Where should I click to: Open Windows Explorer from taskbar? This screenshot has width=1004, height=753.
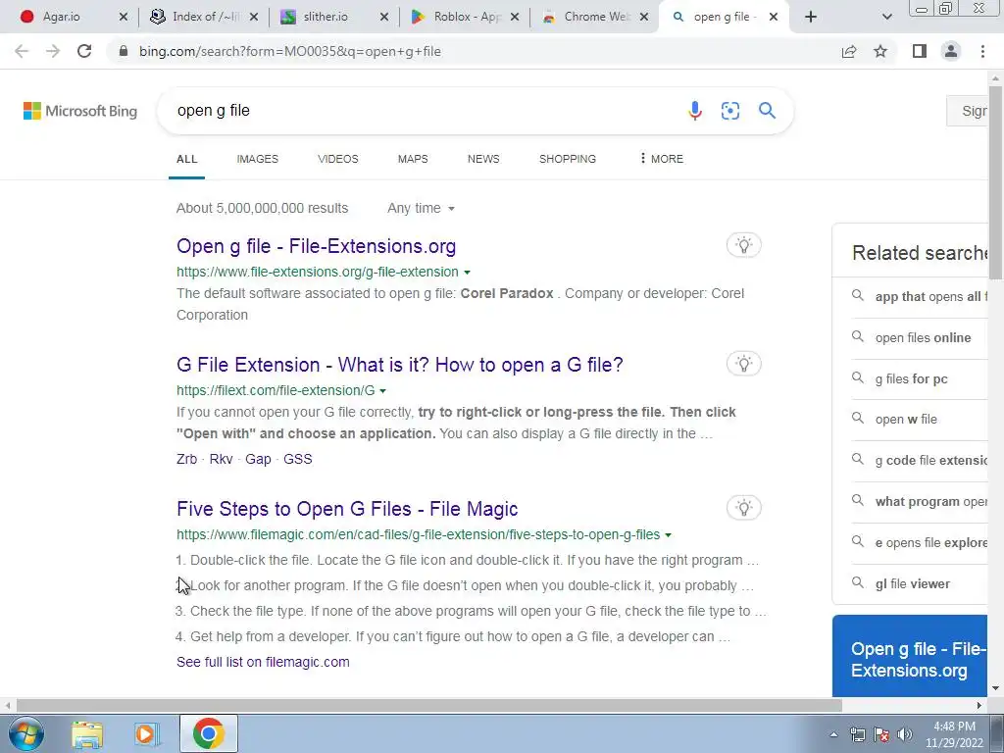(x=87, y=734)
